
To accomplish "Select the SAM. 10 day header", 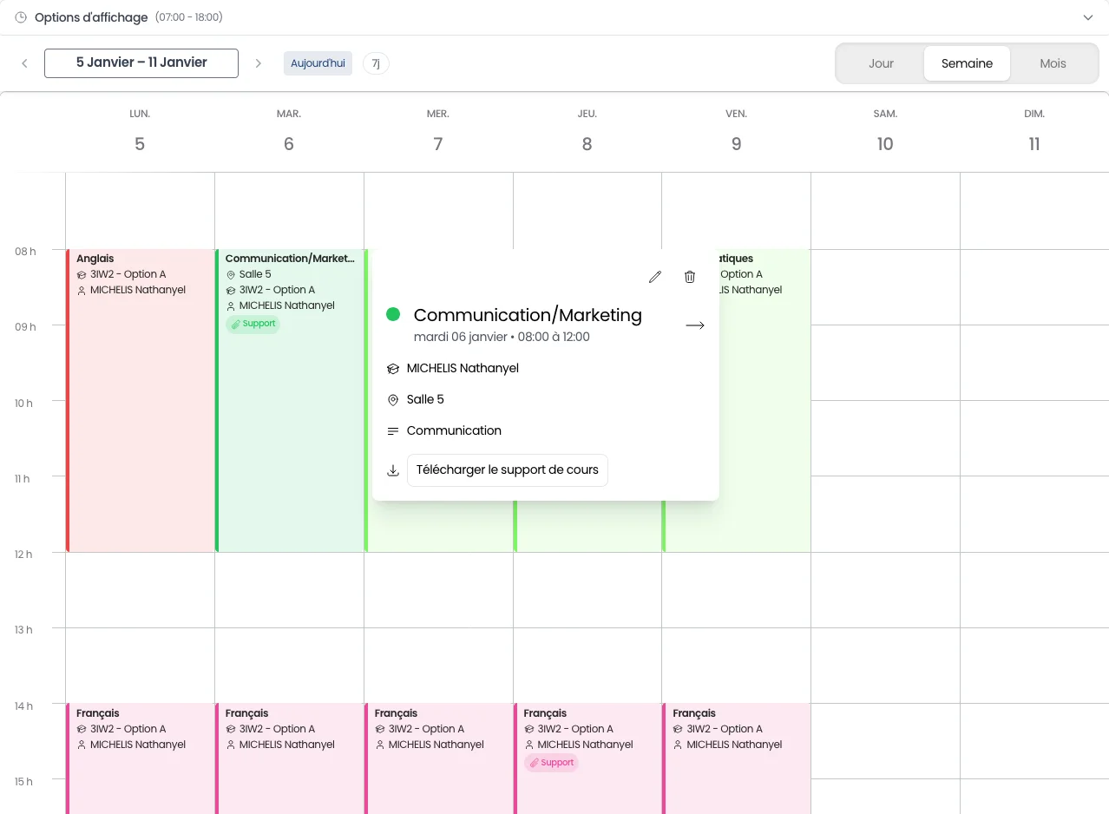I will (x=885, y=132).
